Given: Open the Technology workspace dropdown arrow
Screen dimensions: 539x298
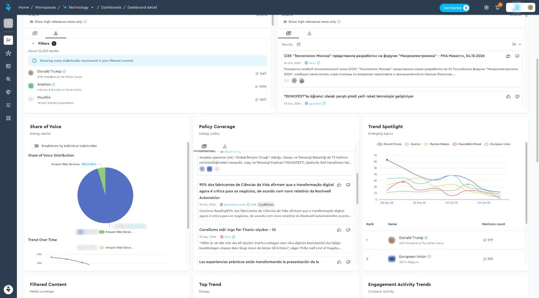Looking at the screenshot, I should [x=92, y=7].
